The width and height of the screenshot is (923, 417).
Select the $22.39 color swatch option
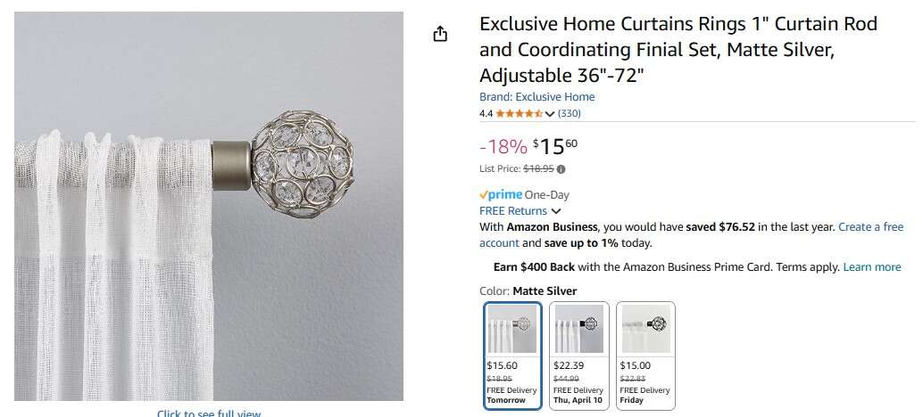click(578, 355)
